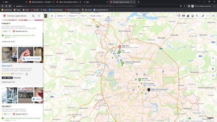Select the Niki Nail green map pin
The image size is (217, 122).
[140, 80]
